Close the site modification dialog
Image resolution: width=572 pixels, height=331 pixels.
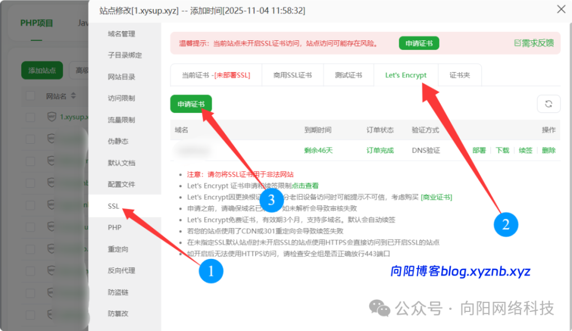tap(560, 10)
